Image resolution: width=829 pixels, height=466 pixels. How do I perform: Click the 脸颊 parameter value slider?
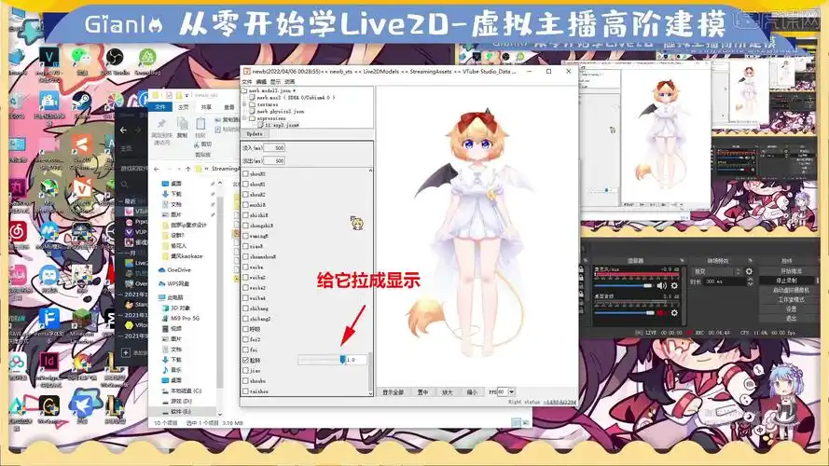(x=321, y=360)
